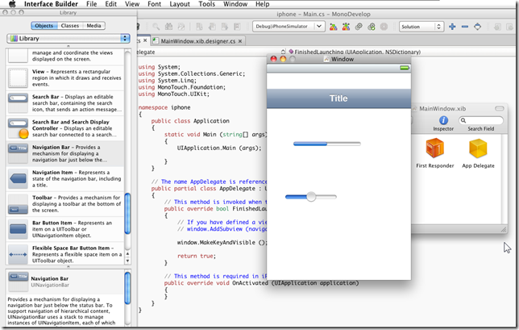This screenshot has width=519, height=330.
Task: Open the Help menu
Action: (263, 4)
